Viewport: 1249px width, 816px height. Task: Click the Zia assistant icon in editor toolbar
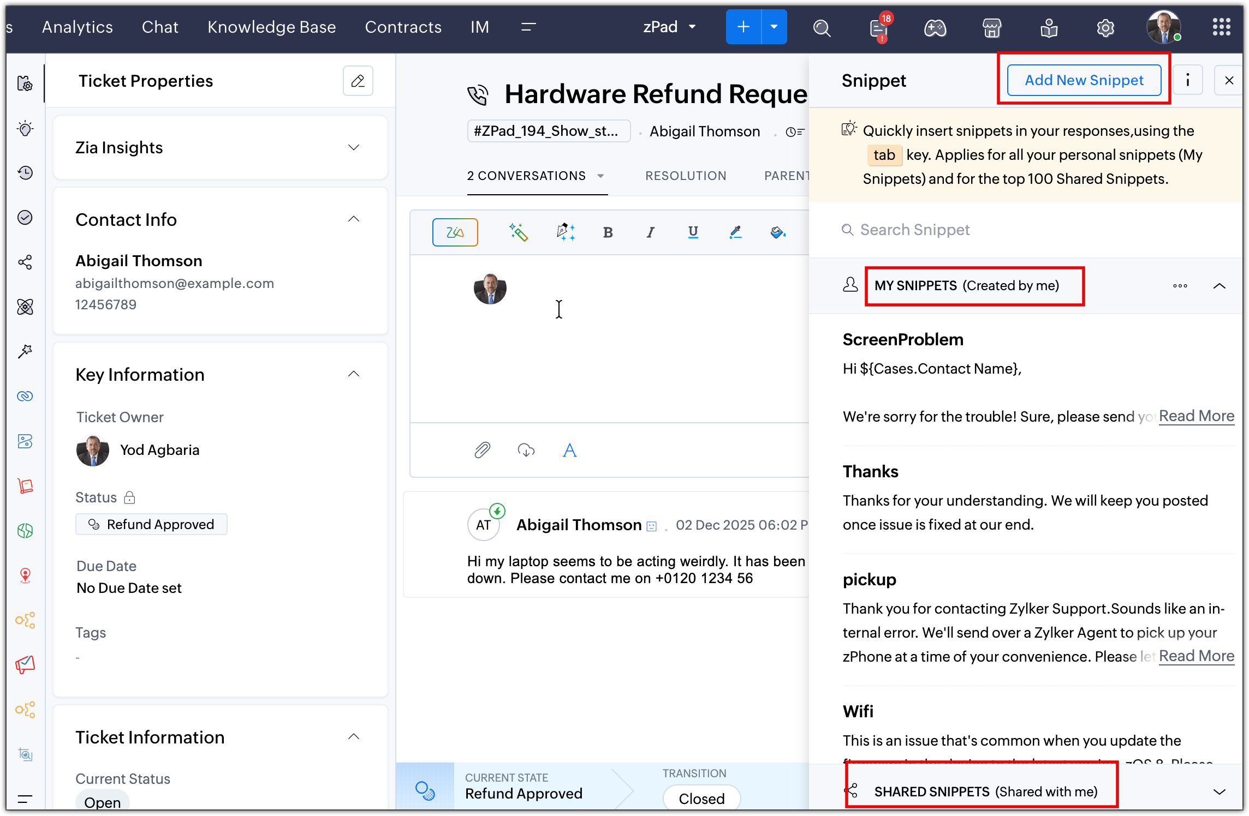(455, 232)
